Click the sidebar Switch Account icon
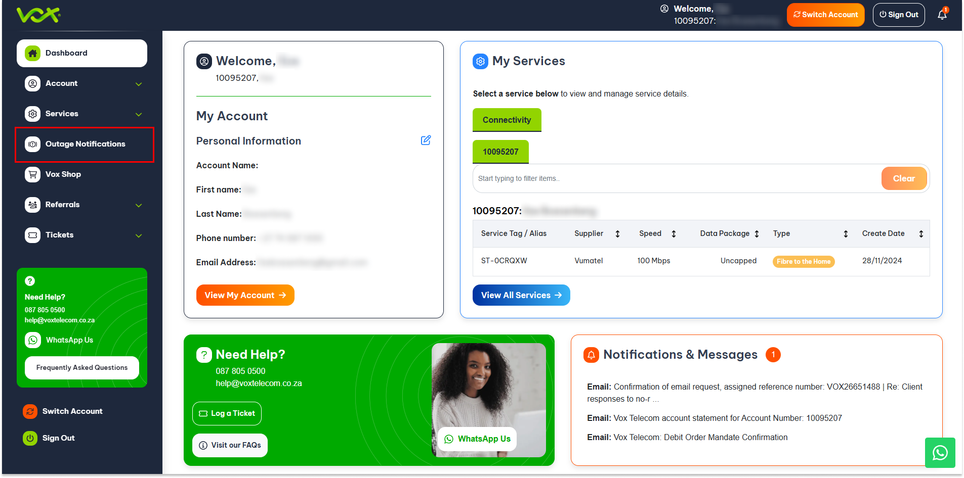The image size is (964, 478). click(30, 411)
